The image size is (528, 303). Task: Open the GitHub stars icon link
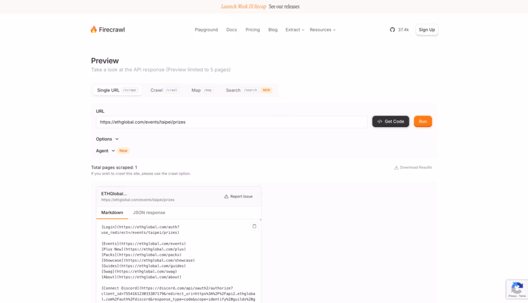[392, 30]
